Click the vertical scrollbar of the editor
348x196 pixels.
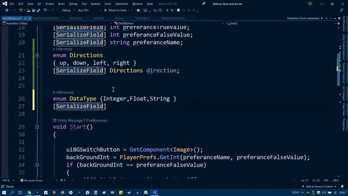point(339,102)
